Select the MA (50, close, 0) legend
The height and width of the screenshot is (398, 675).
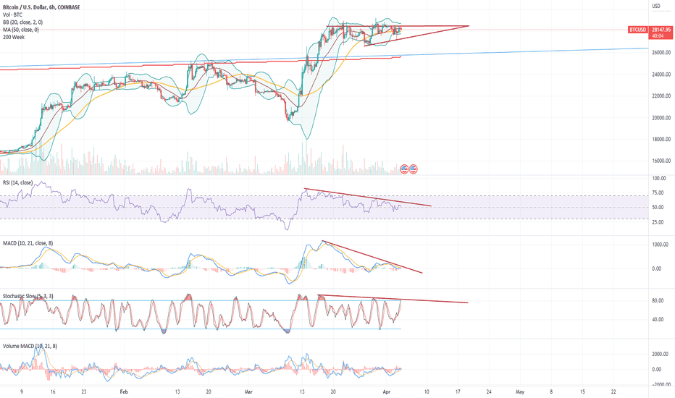[x=20, y=29]
